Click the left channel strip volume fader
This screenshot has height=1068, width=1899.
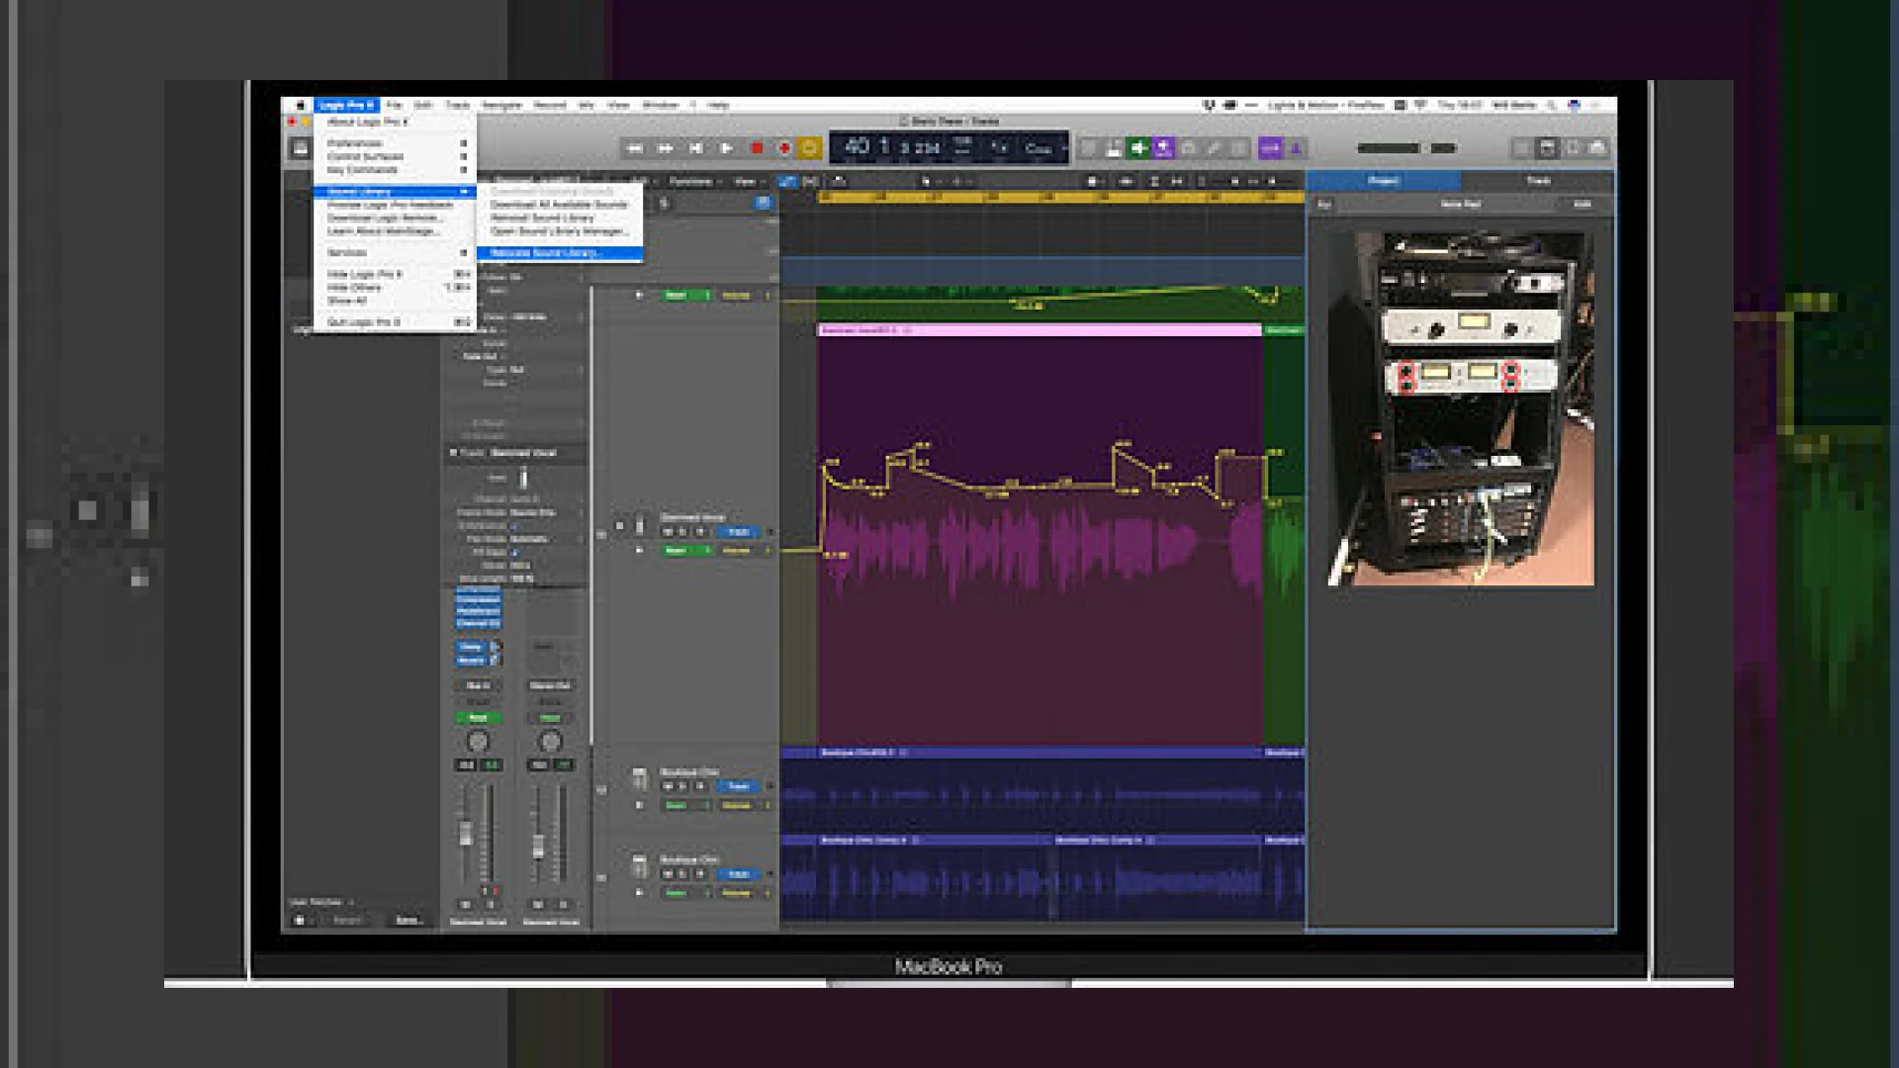pyautogui.click(x=466, y=833)
